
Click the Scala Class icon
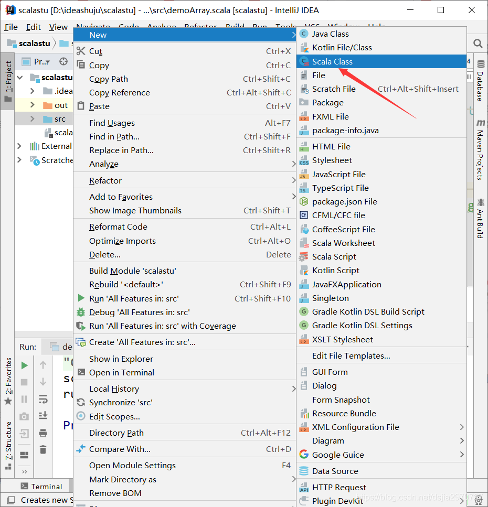click(304, 61)
